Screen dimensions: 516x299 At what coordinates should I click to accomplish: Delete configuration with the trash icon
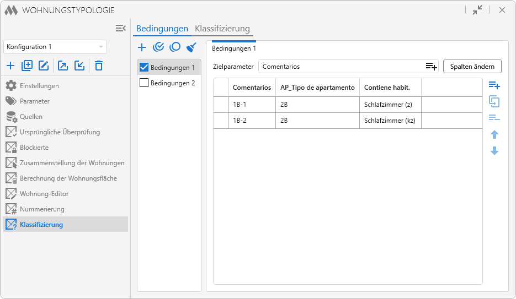tap(99, 66)
